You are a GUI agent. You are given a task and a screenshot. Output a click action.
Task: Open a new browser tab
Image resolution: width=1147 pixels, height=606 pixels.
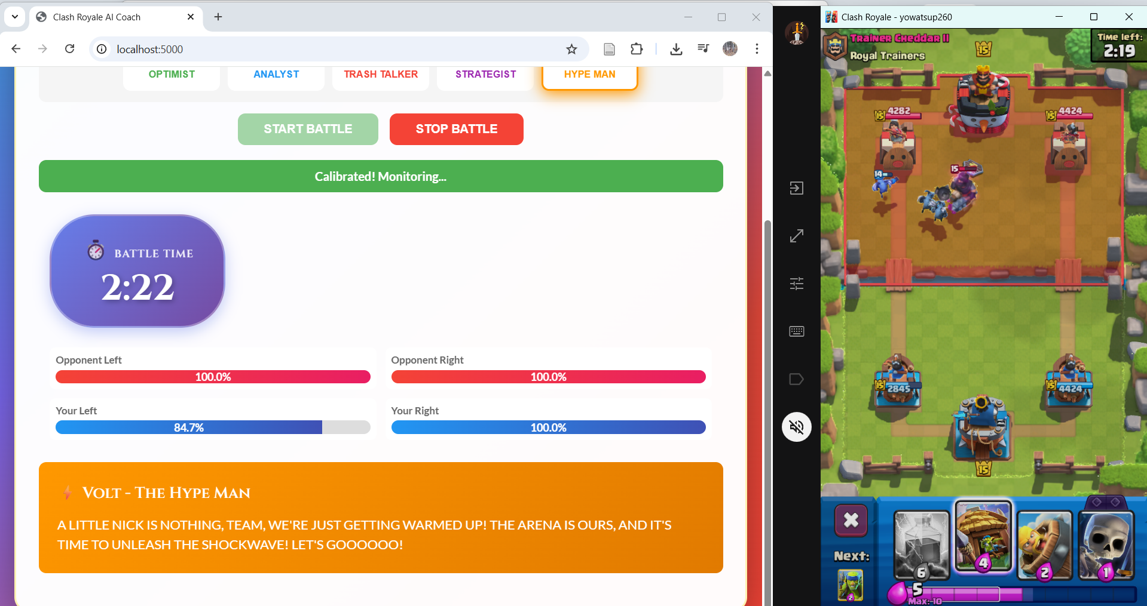point(218,17)
